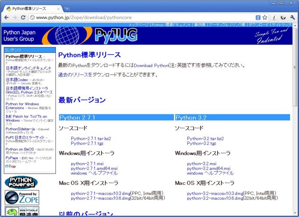Click the 最新バージョン heading

coord(82,100)
